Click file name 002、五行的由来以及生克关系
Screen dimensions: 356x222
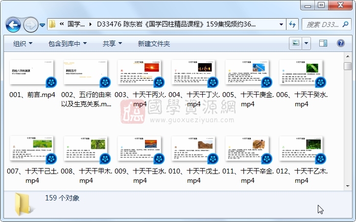tap(86, 99)
